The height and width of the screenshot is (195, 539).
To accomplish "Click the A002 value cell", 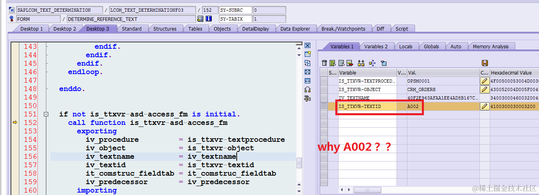I will coord(443,106).
